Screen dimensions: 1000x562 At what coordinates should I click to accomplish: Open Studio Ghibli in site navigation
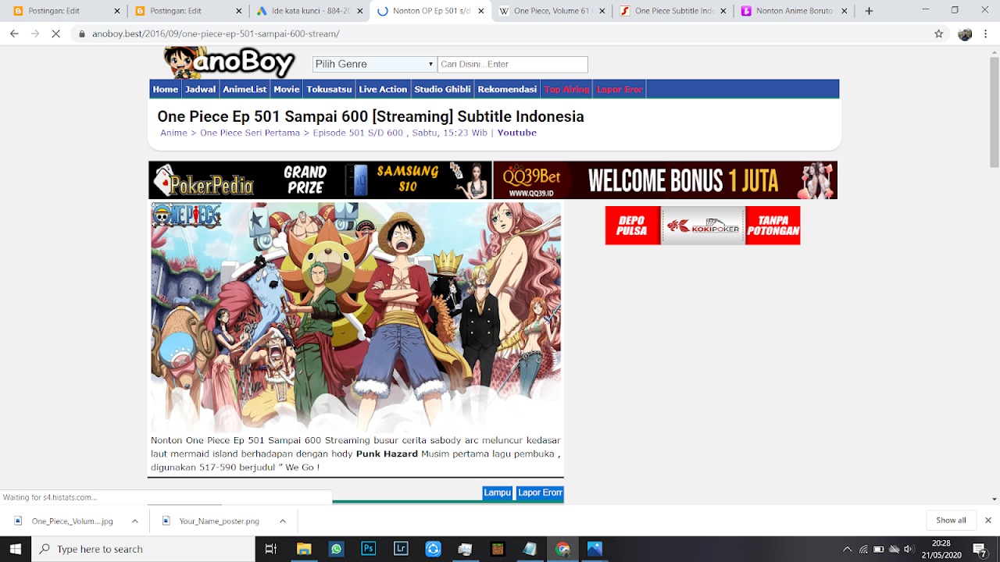442,89
